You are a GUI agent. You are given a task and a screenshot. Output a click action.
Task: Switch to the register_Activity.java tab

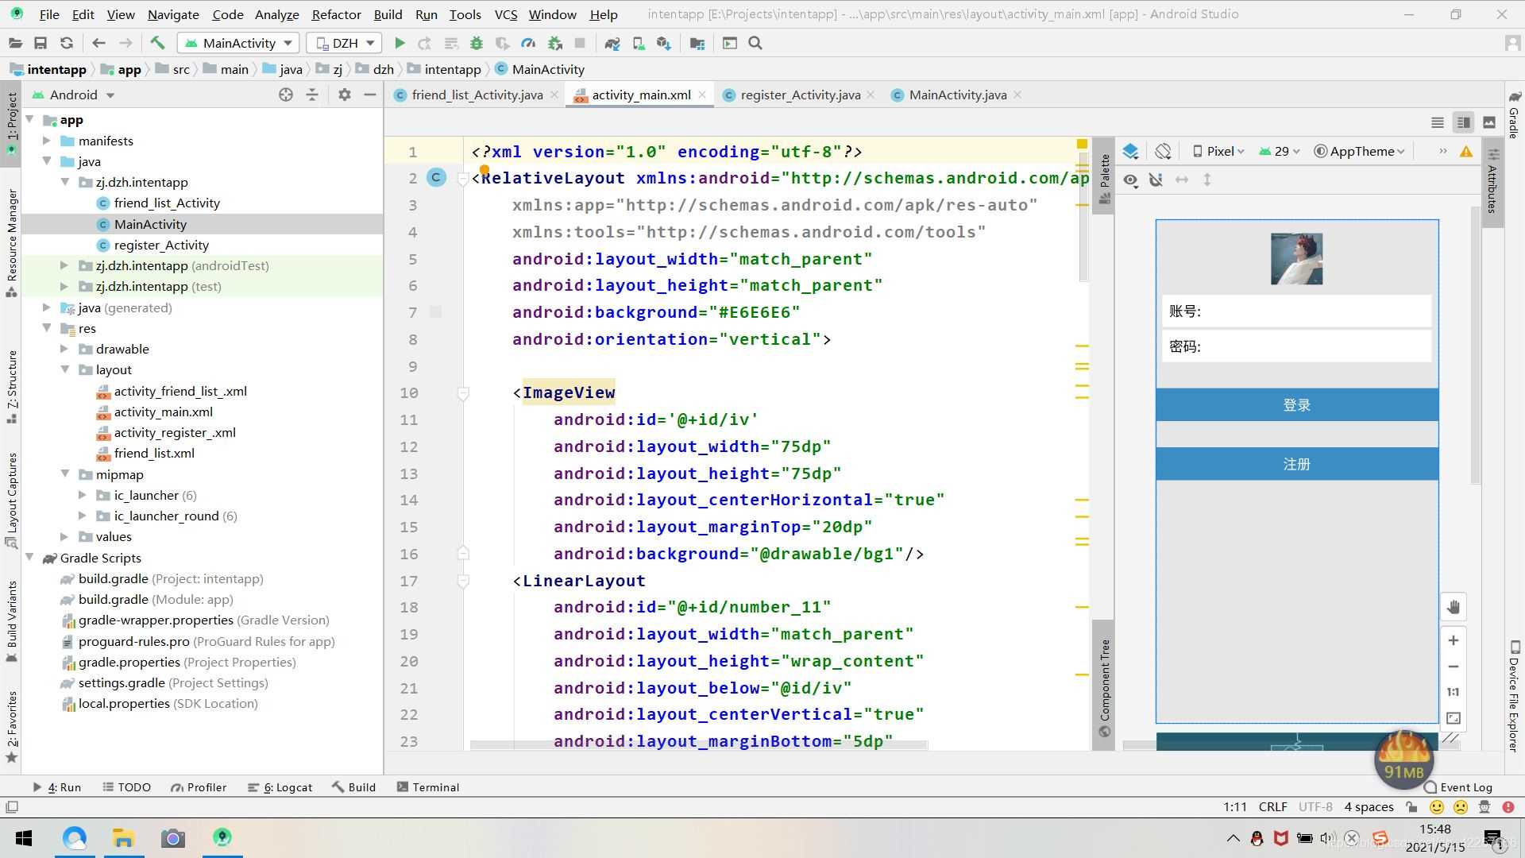click(799, 95)
